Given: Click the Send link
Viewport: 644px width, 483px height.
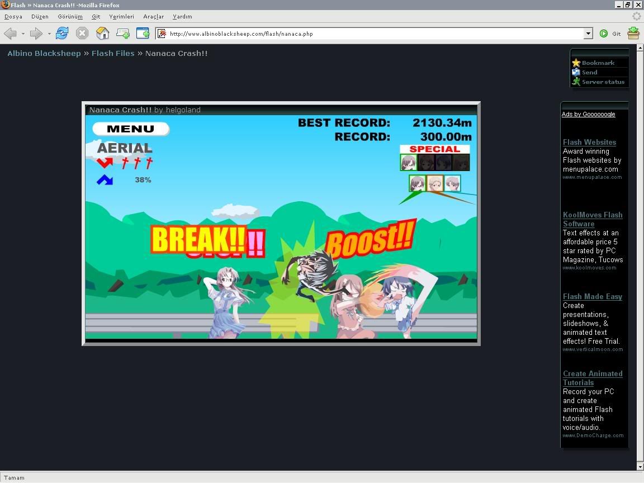Looking at the screenshot, I should (589, 72).
